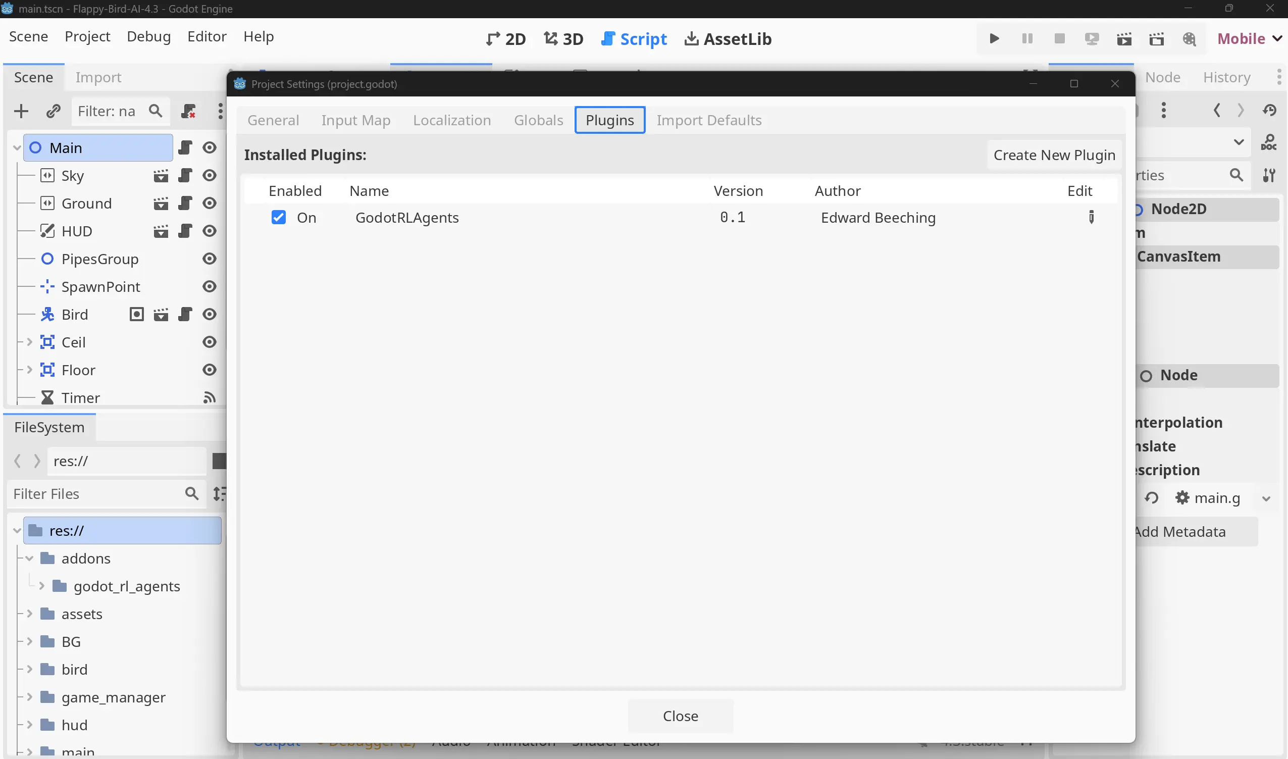Switch to the AssetLib workspace
This screenshot has height=759, width=1288.
pyautogui.click(x=728, y=39)
